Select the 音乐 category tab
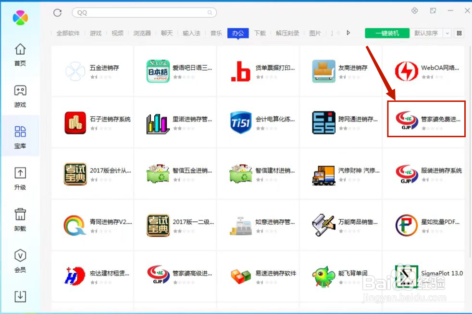Image resolution: width=472 pixels, height=314 pixels. (x=216, y=33)
